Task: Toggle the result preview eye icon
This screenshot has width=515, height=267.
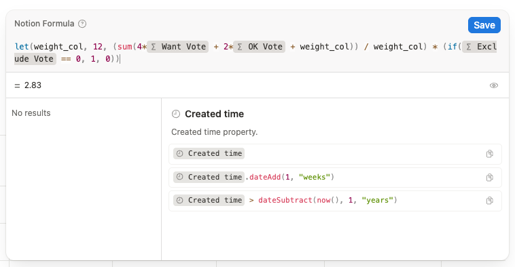Action: pos(494,85)
